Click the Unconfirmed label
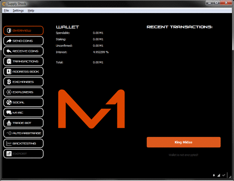234x181 pixels. click(x=64, y=46)
